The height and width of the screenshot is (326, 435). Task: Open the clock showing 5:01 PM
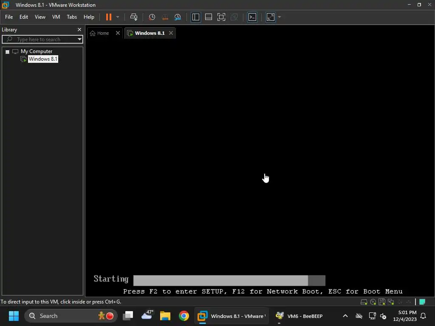pyautogui.click(x=405, y=316)
